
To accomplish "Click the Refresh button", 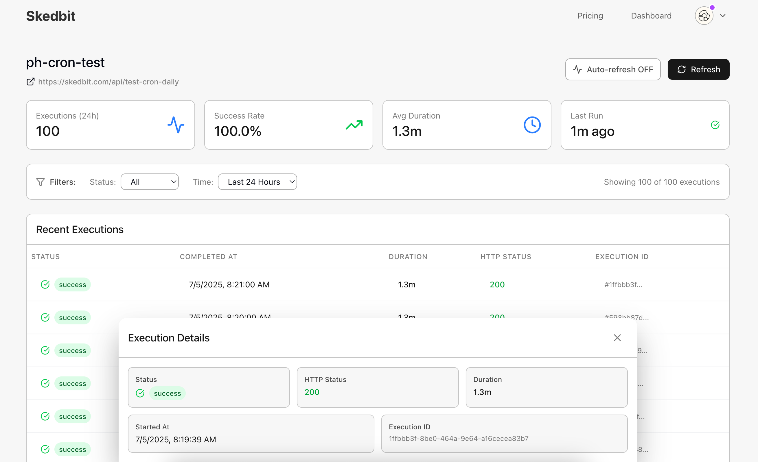I will coord(698,69).
